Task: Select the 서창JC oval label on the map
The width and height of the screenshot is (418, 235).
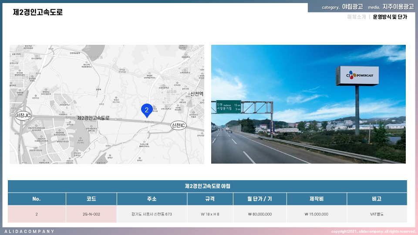Action: pyautogui.click(x=23, y=115)
